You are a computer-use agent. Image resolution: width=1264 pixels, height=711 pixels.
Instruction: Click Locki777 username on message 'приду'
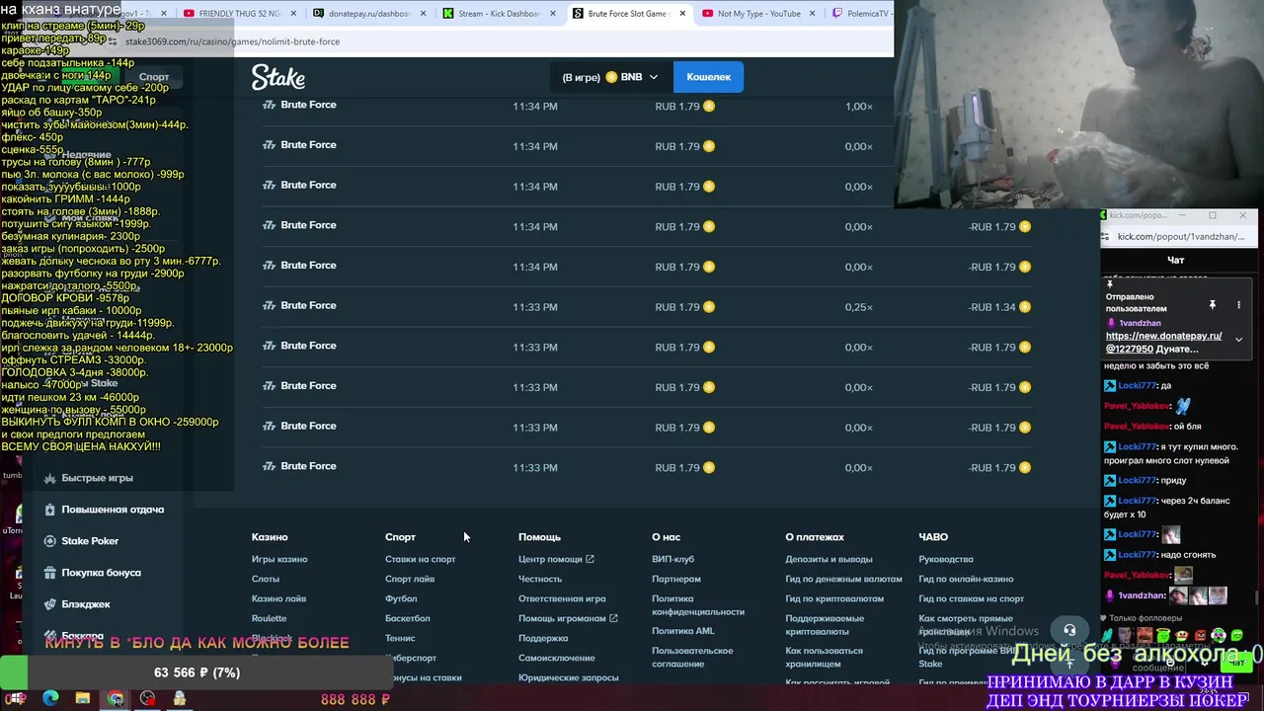click(1138, 480)
